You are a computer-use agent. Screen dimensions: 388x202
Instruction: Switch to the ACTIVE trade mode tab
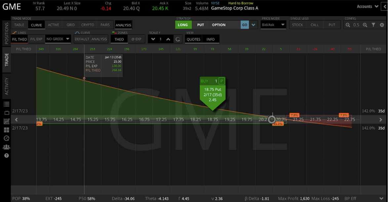[54, 25]
